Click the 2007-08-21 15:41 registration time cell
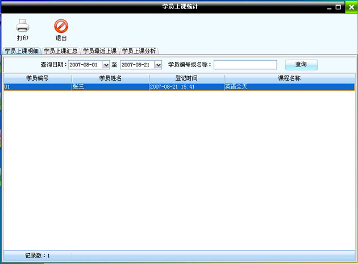This screenshot has width=358, height=264. (x=186, y=87)
